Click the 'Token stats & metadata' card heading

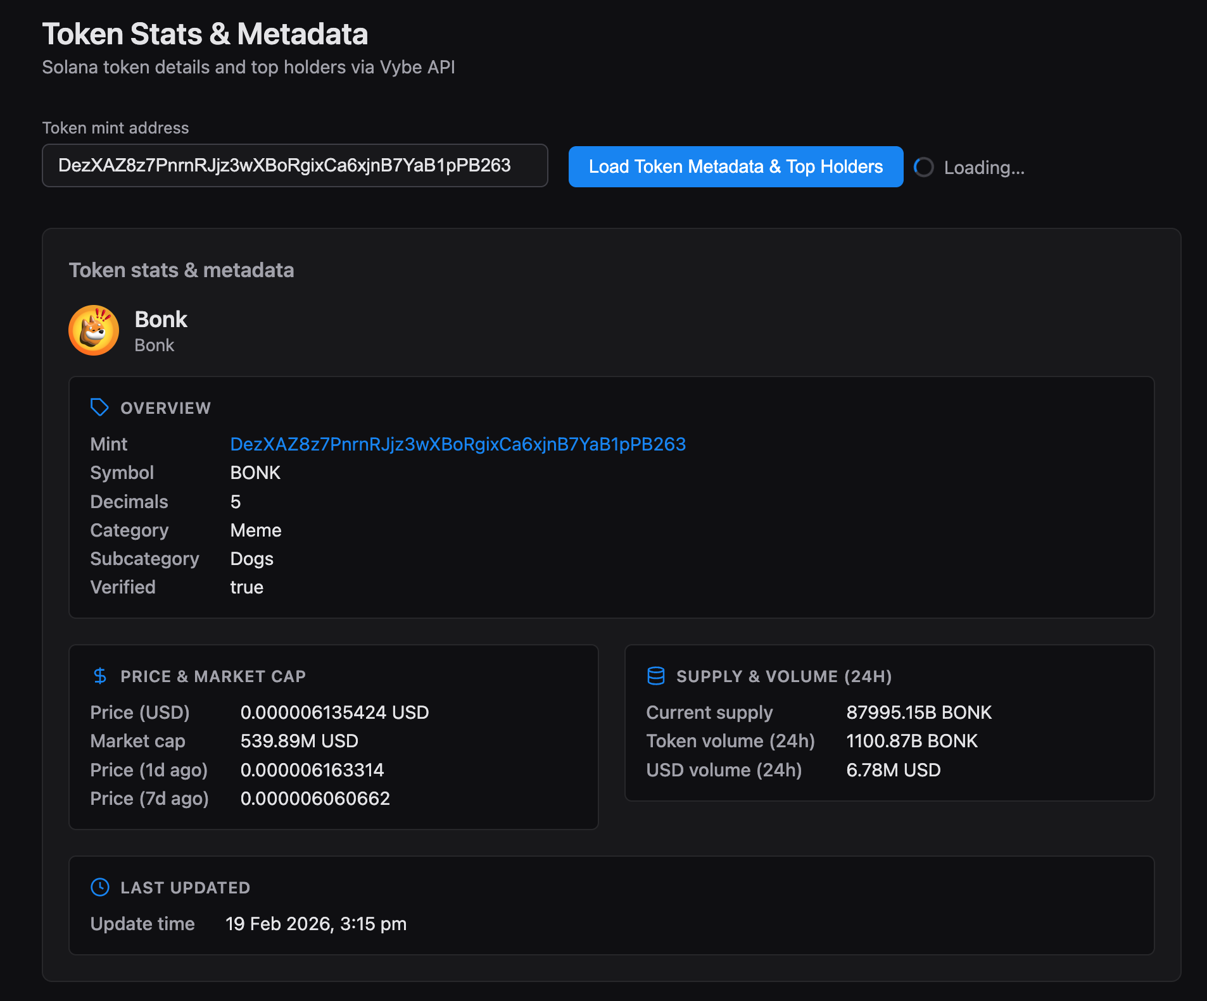182,270
